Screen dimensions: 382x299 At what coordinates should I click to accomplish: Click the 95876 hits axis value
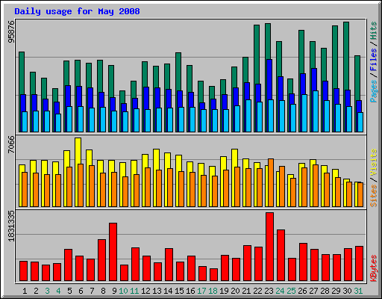[11, 31]
